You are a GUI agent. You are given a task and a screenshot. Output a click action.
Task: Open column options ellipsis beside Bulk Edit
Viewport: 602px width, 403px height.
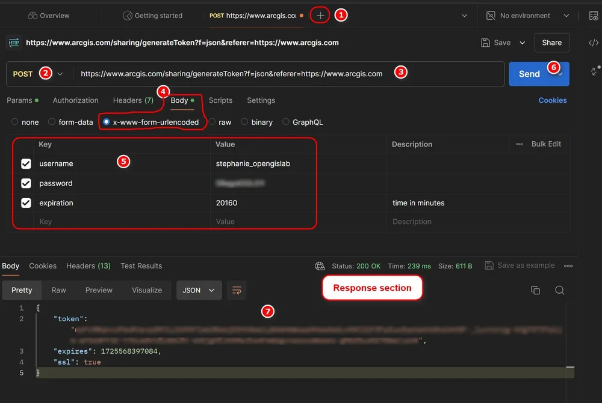[519, 144]
